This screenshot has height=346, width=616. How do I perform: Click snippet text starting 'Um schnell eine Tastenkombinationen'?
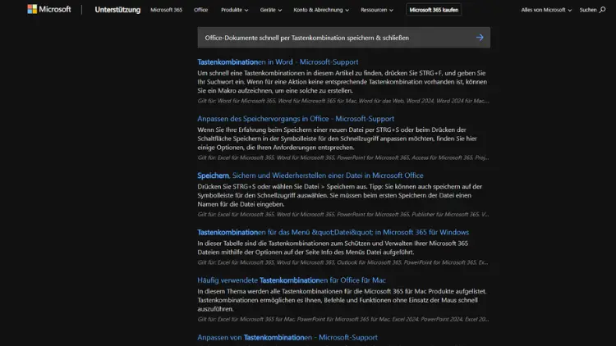click(x=342, y=82)
